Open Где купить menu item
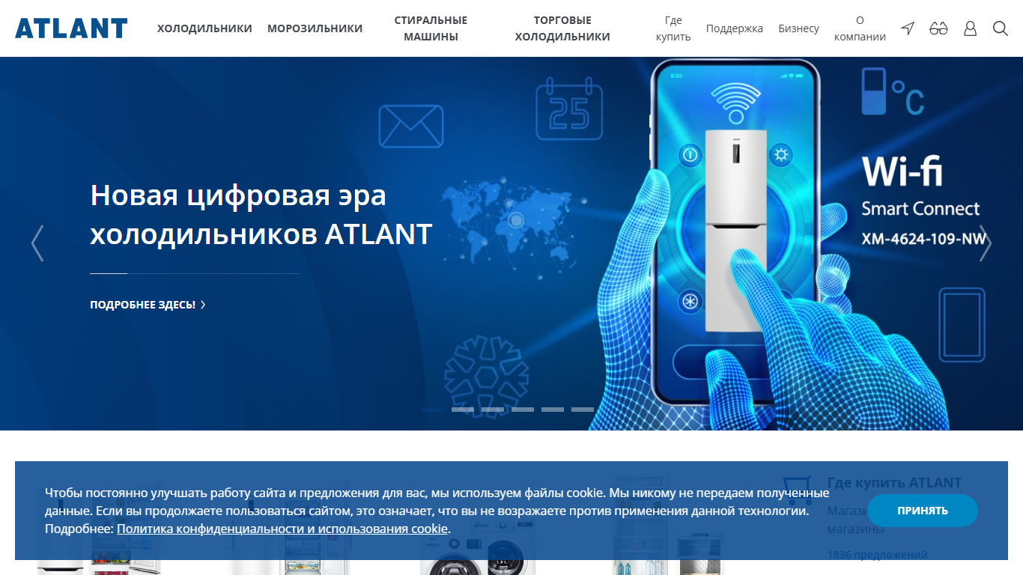This screenshot has height=575, width=1023. pos(673,28)
